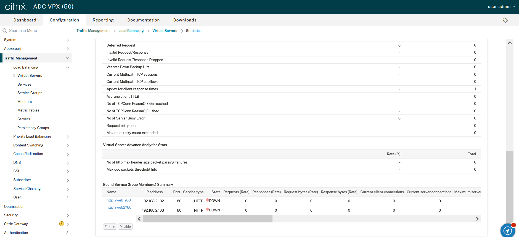Expand the SSL menu node
This screenshot has width=519, height=237.
pyautogui.click(x=68, y=171)
